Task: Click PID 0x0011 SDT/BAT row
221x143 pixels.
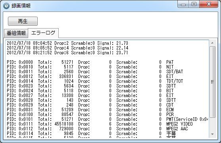Action: (x=95, y=72)
